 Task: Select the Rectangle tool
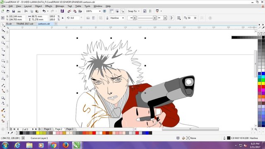pyautogui.click(x=3, y=61)
